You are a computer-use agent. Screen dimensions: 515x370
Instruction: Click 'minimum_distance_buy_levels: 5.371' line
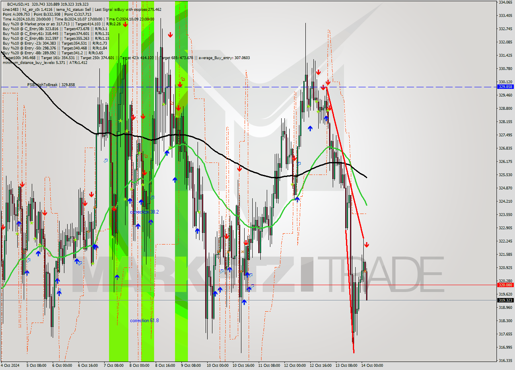tap(45, 62)
